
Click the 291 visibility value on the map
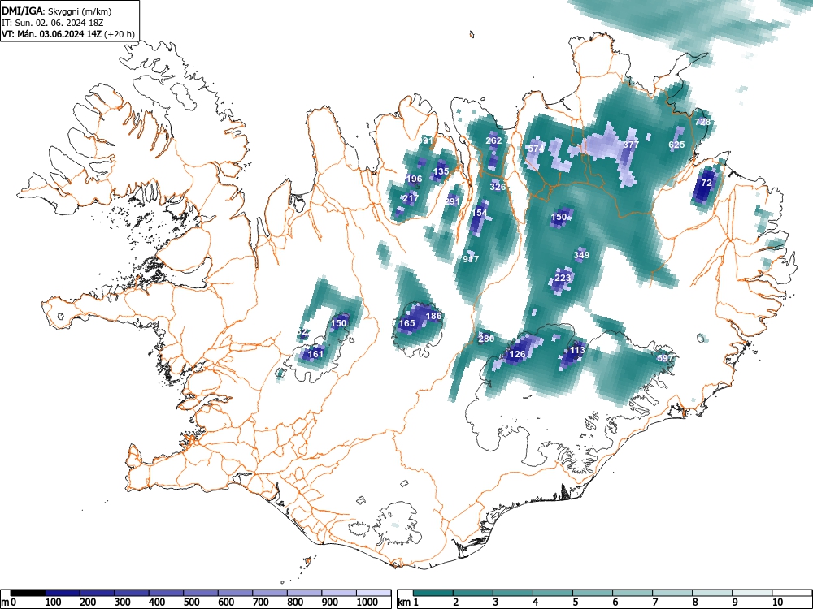[x=453, y=201]
